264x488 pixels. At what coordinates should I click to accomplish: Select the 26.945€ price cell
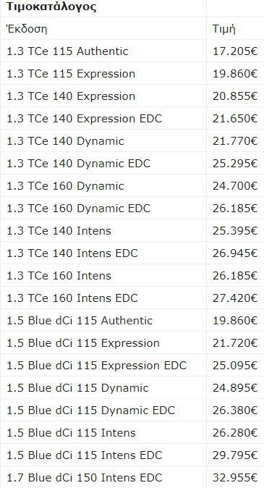(x=235, y=253)
